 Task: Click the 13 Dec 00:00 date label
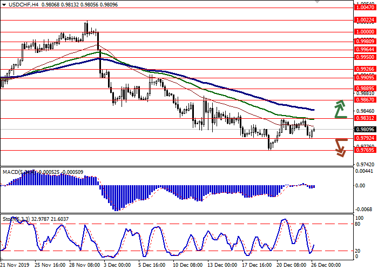[222, 266]
